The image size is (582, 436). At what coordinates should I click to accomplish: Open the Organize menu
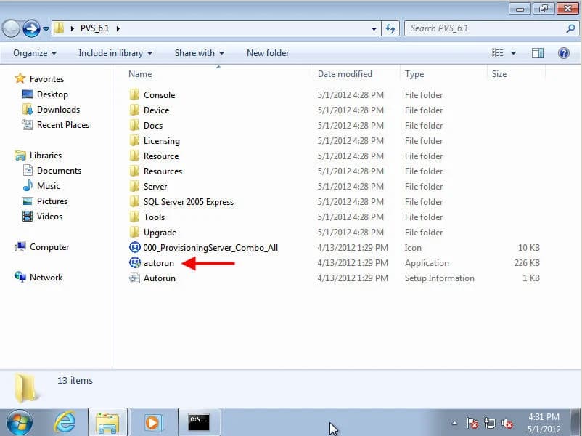(35, 53)
